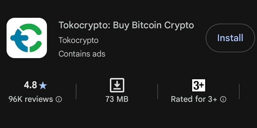This screenshot has width=257, height=128.
Task: Click the divider between size and content rating
Action: (x=158, y=92)
